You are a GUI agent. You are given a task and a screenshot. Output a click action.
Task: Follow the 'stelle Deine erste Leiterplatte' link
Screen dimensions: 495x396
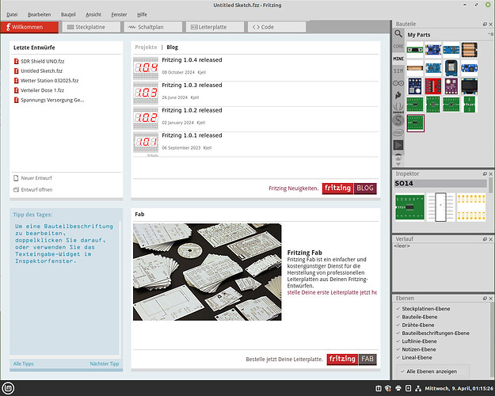click(x=332, y=292)
